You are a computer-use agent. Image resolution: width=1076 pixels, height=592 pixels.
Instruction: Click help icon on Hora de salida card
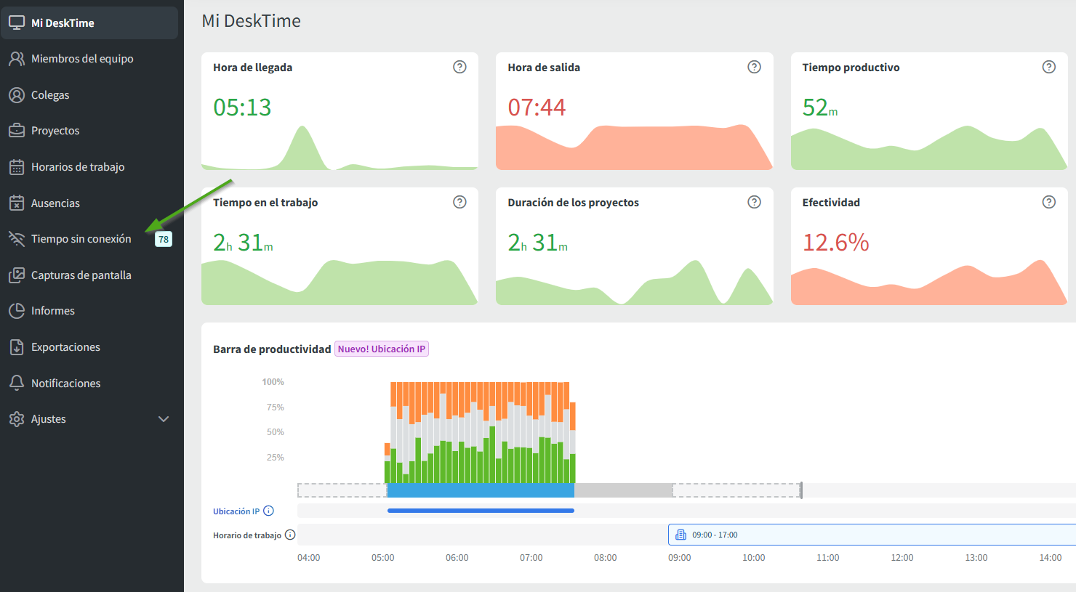(x=754, y=67)
